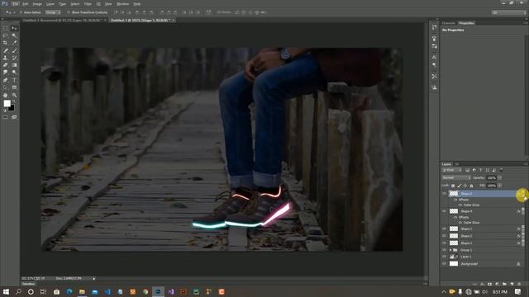529x297 pixels.
Task: Toggle visibility of Layer 1
Action: click(444, 257)
